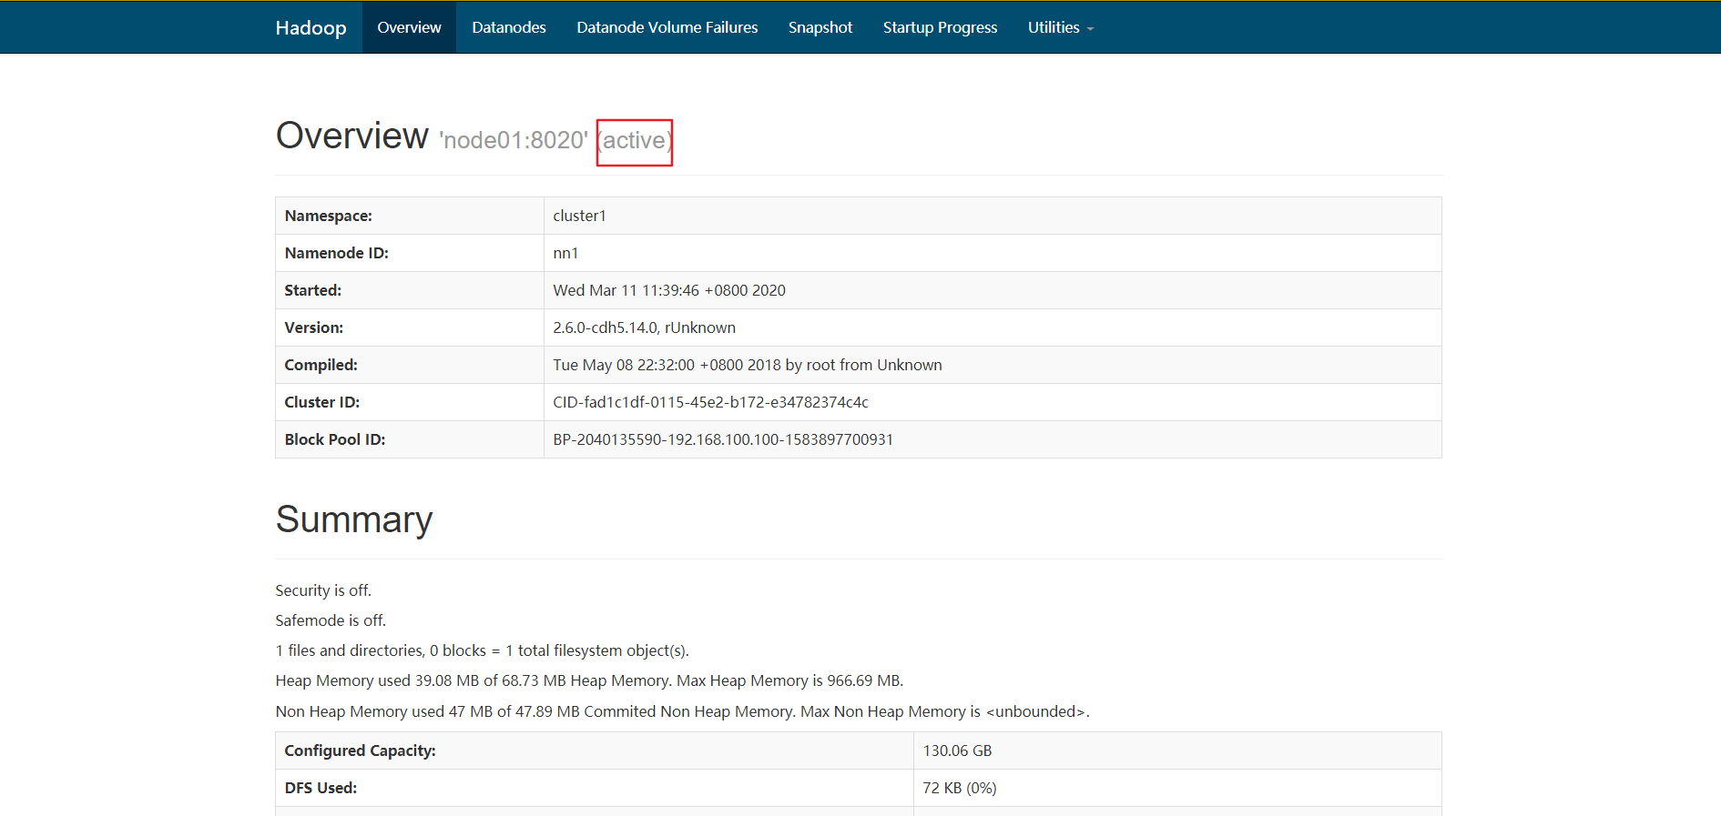Select the 'Security is off.' line

point(323,590)
